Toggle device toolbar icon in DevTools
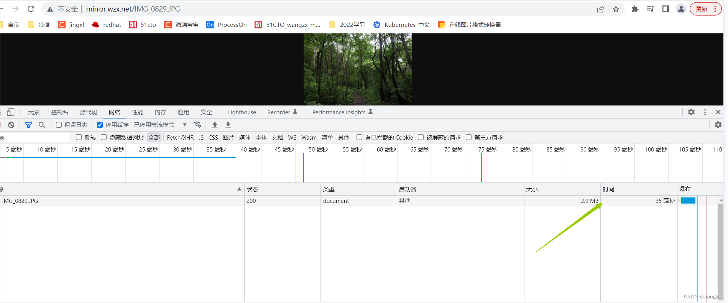The height and width of the screenshot is (303, 728). coord(11,112)
